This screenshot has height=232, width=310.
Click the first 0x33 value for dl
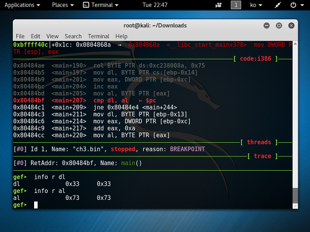[73, 184]
